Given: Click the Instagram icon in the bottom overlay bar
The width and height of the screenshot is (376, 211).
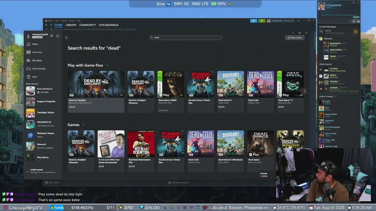Looking at the screenshot, I should [5, 207].
